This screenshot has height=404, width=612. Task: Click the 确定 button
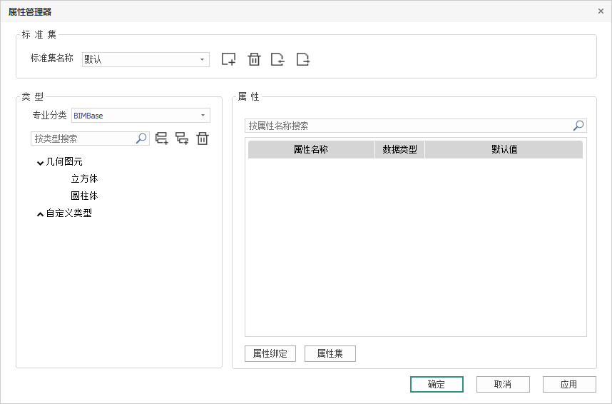437,384
